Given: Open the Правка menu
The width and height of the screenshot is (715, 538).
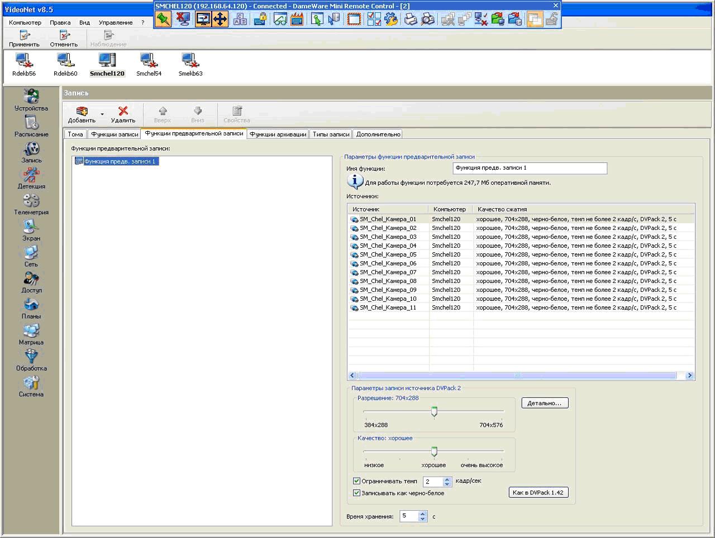Looking at the screenshot, I should pyautogui.click(x=60, y=23).
